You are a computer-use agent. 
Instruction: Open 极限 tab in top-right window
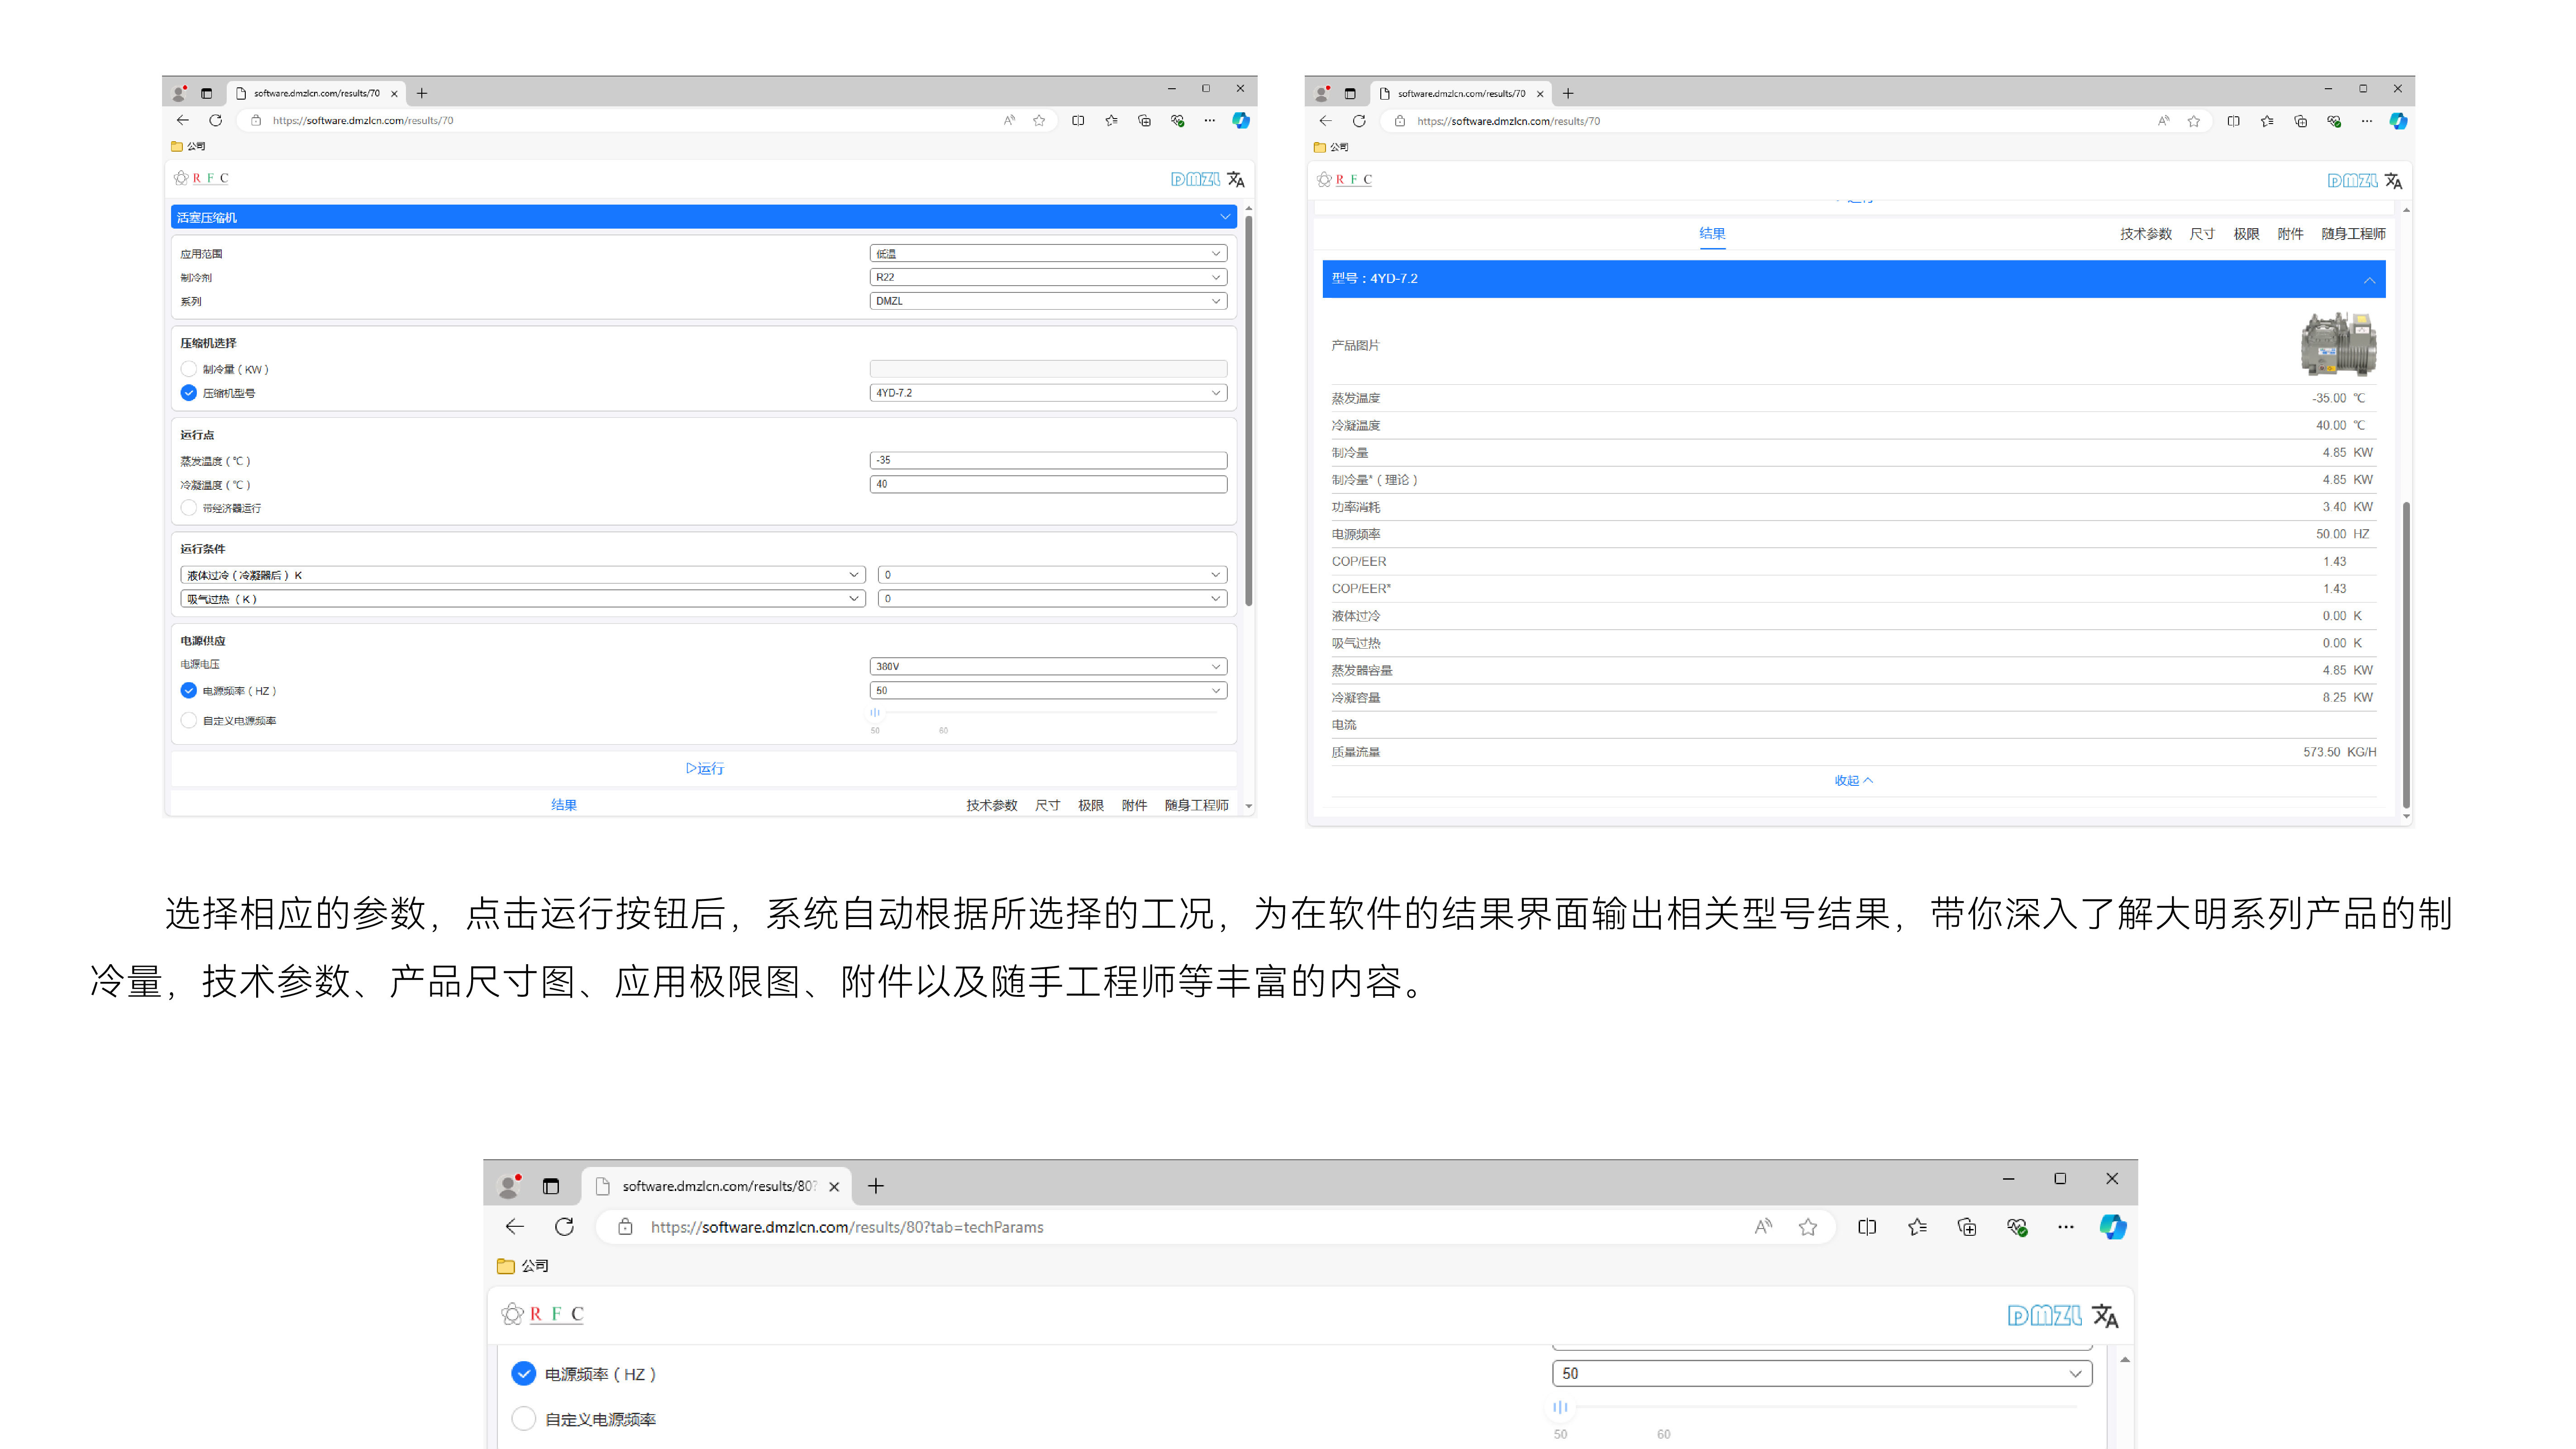click(2246, 234)
